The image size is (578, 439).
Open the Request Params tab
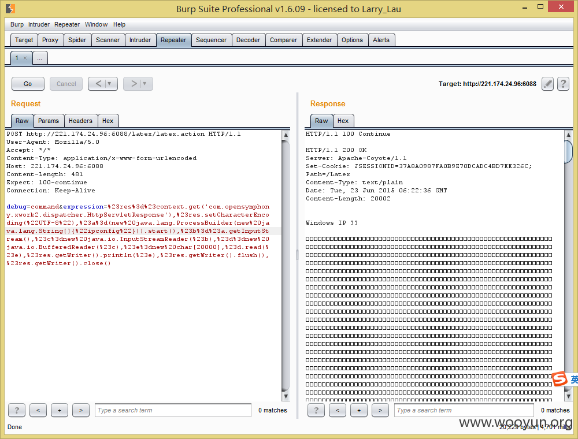tap(49, 121)
